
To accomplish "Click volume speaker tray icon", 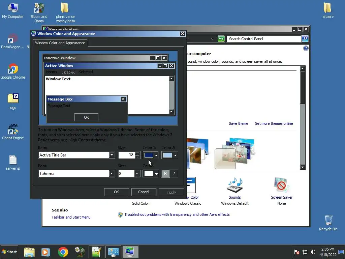I will [x=313, y=252].
